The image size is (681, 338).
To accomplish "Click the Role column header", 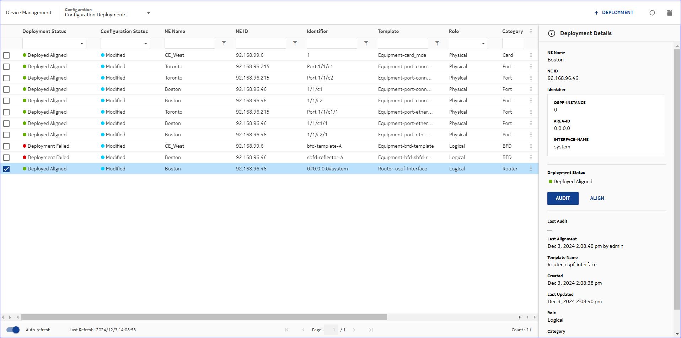I will (x=454, y=31).
